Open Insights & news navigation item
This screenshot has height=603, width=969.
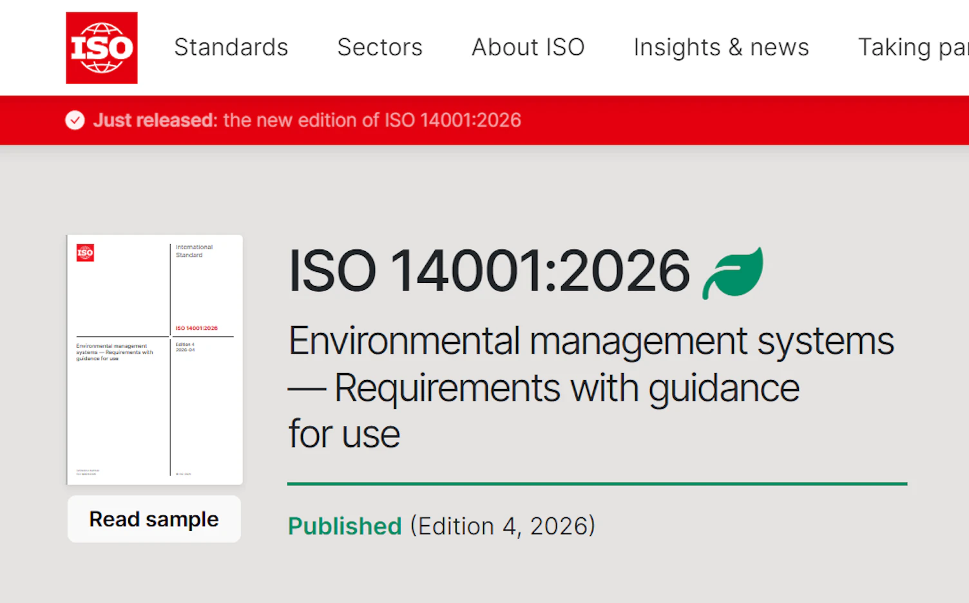tap(721, 48)
